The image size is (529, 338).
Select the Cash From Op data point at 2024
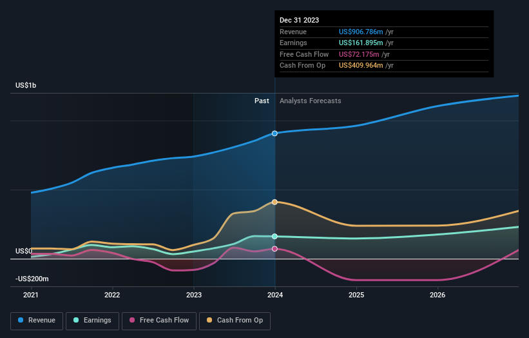click(274, 202)
